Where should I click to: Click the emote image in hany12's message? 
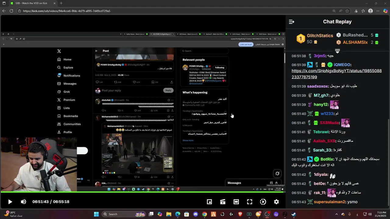[x=334, y=105]
